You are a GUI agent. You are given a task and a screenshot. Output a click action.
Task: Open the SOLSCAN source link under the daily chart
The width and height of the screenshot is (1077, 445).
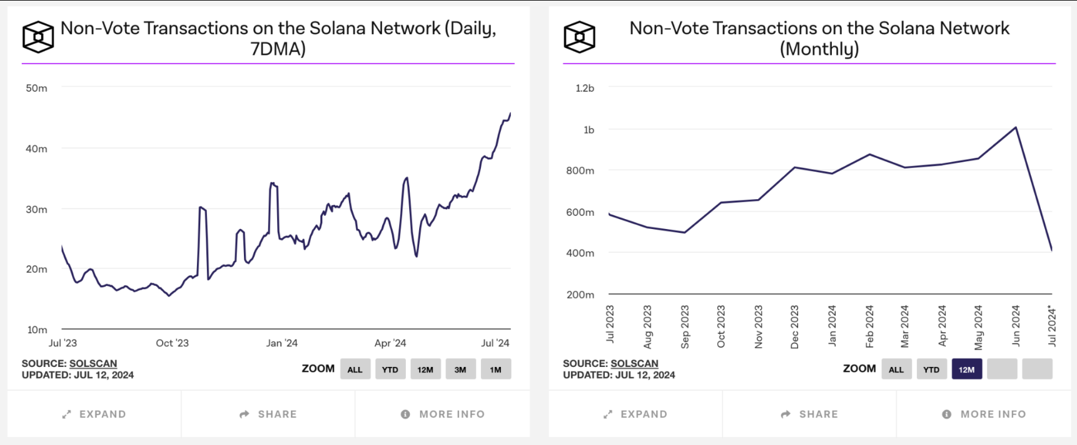93,363
